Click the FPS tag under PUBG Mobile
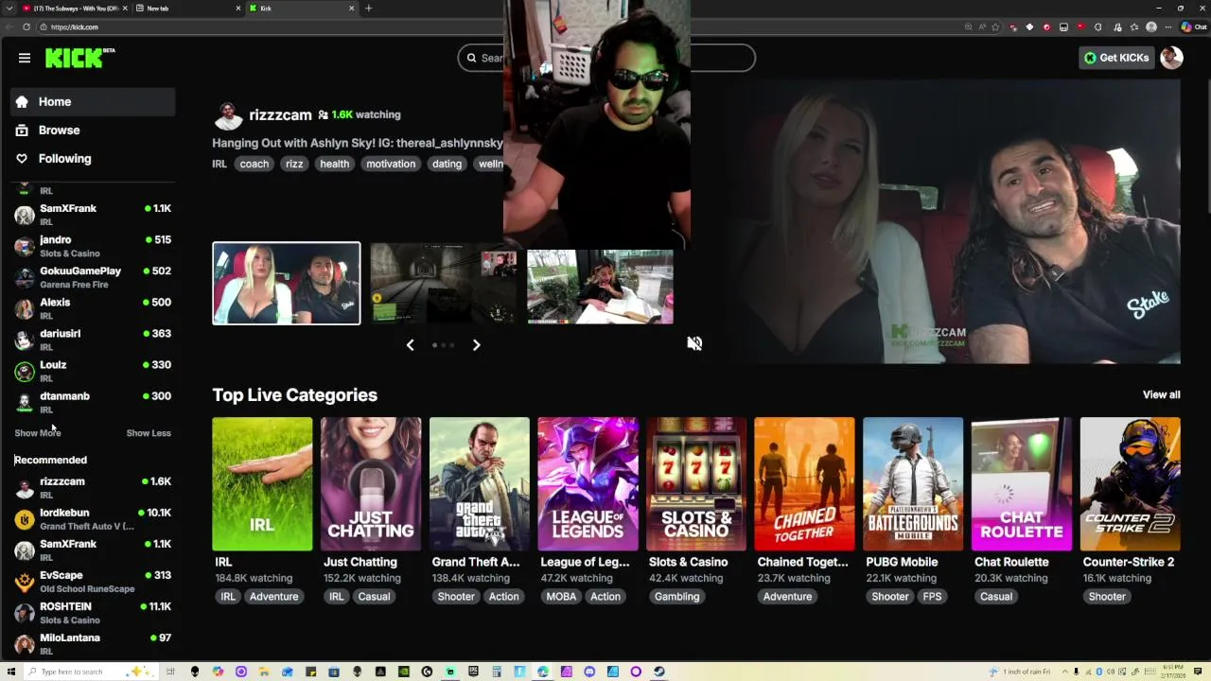The width and height of the screenshot is (1211, 681). [x=932, y=597]
